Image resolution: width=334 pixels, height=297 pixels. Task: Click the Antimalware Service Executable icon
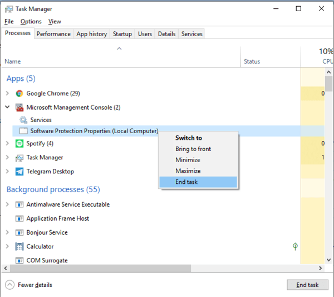pyautogui.click(x=19, y=205)
